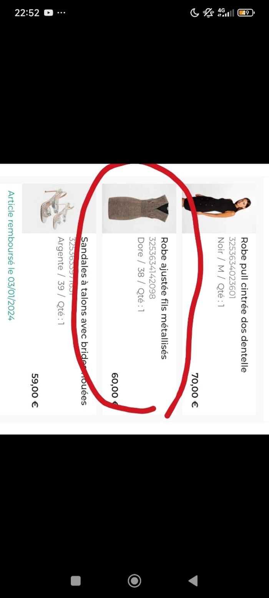This screenshot has width=269, height=598.
Task: Open the black Robe pull cintrée thumbnail
Action: click(x=219, y=208)
